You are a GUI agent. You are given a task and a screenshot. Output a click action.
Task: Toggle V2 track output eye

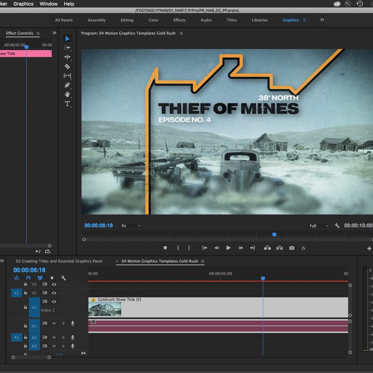(54, 293)
